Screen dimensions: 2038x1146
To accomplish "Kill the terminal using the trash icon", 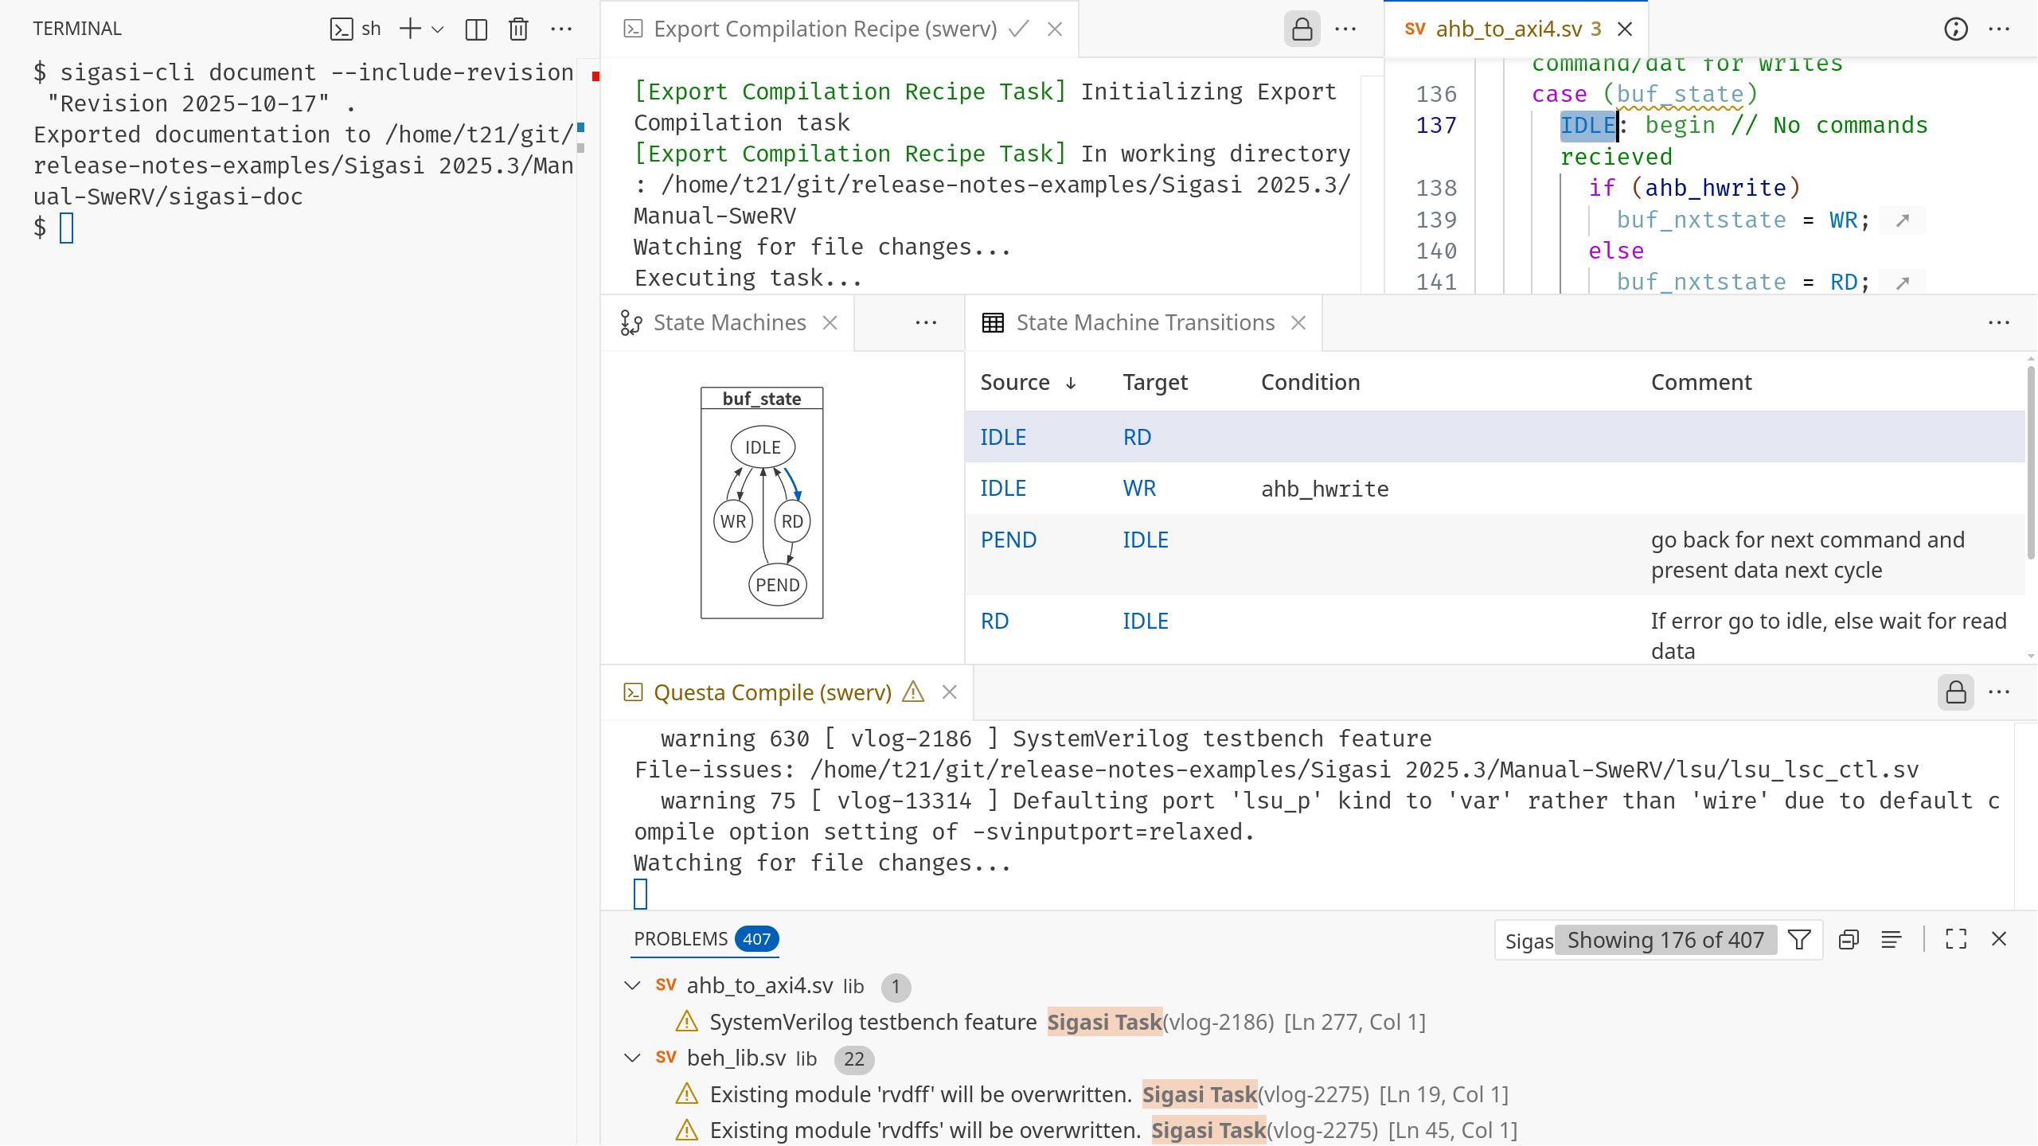I will click(x=518, y=28).
